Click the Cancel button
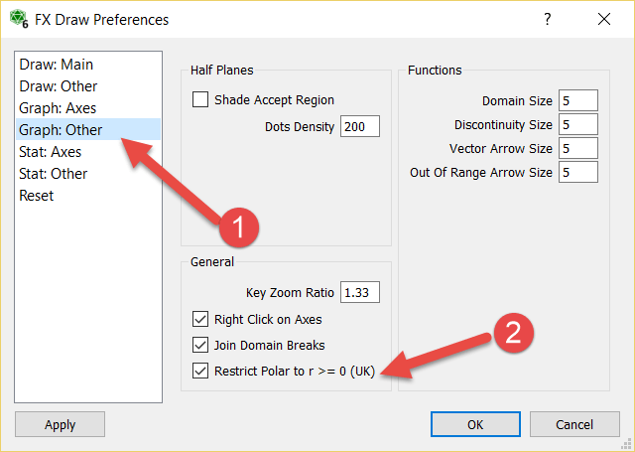The image size is (635, 452). pos(574,424)
